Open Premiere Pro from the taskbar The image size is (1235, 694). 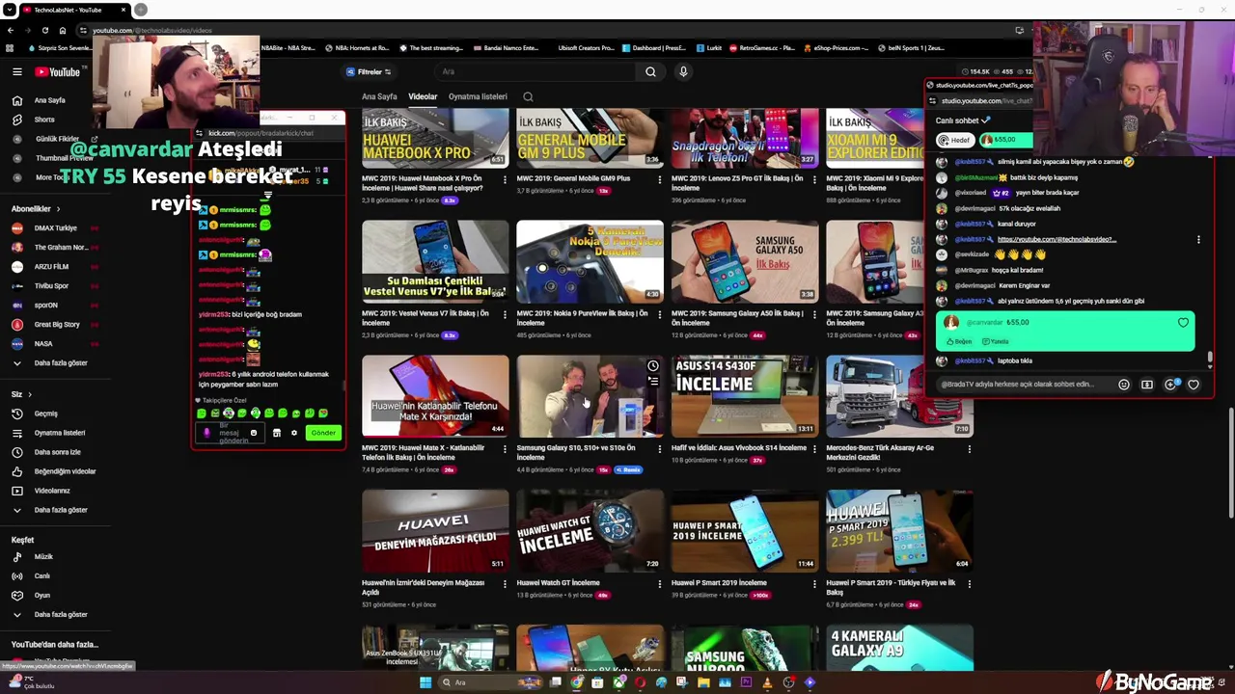pos(746,682)
